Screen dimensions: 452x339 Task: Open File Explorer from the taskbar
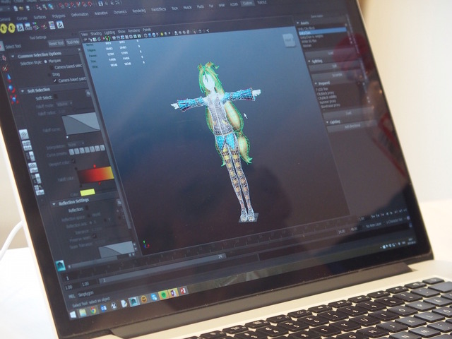tap(83, 313)
